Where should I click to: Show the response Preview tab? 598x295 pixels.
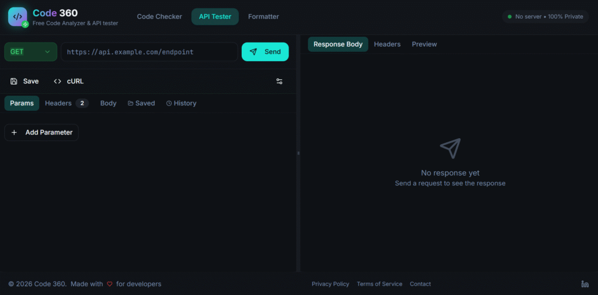pyautogui.click(x=424, y=44)
